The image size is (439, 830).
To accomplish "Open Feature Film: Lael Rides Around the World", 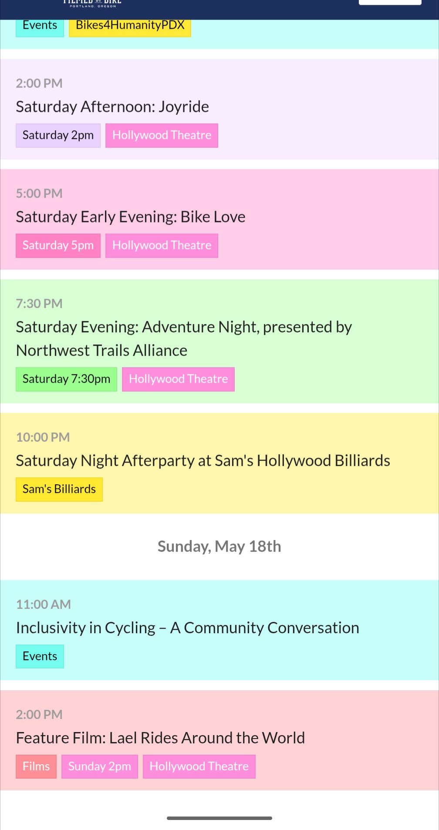I will (x=160, y=738).
